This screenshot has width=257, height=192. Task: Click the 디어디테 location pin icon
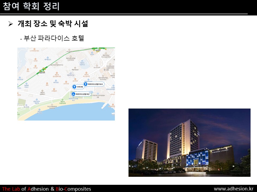[74, 87]
